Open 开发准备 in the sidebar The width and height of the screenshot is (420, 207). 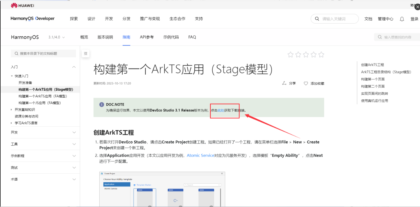(25, 83)
